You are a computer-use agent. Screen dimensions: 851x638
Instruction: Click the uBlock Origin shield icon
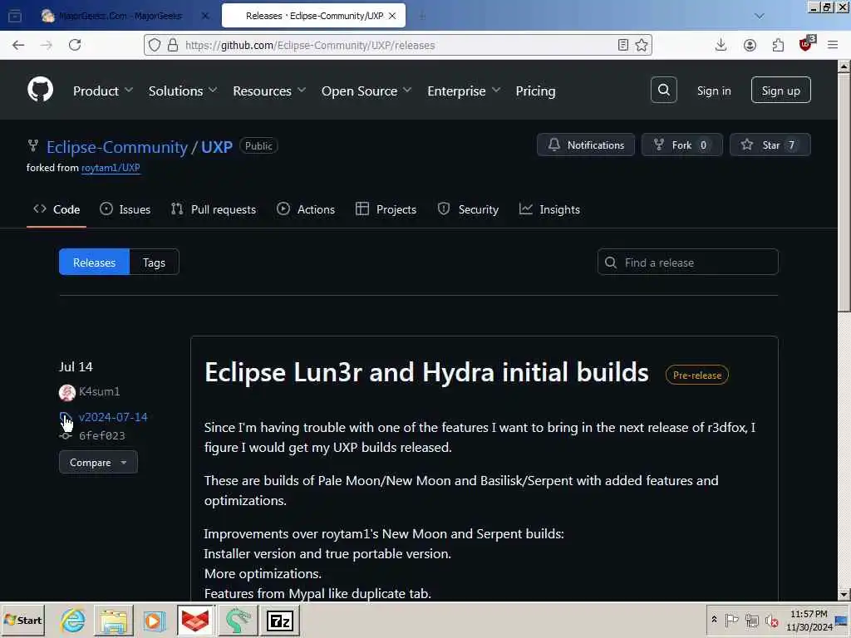coord(806,44)
